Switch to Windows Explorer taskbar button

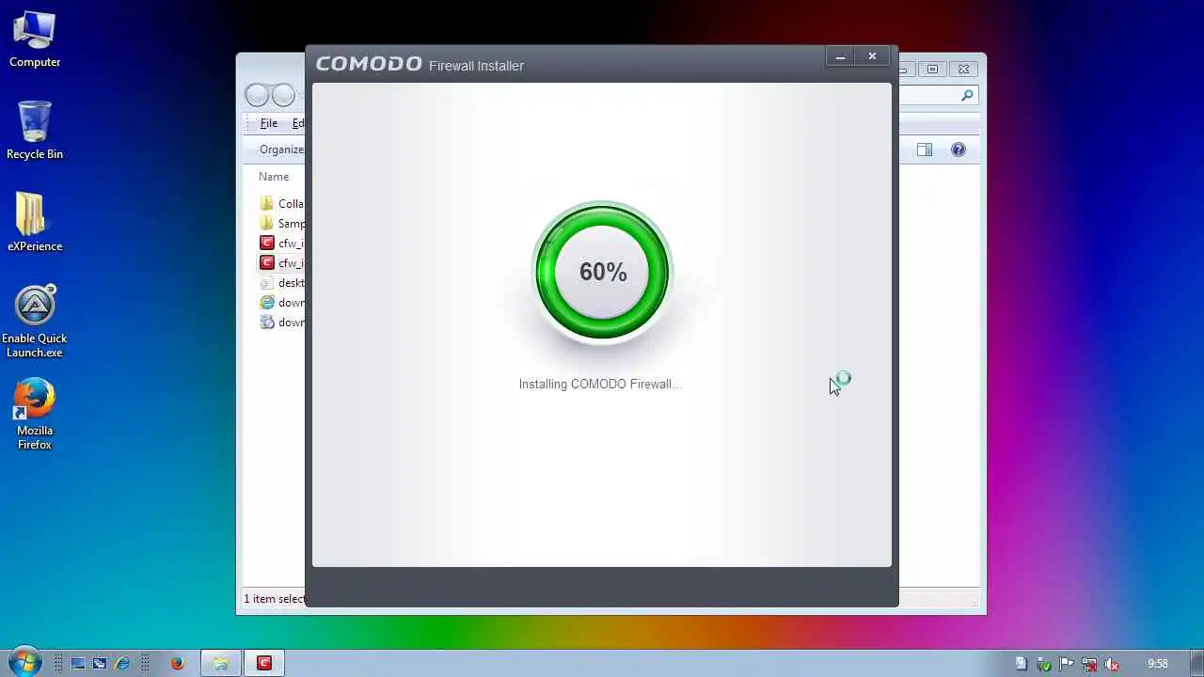[221, 663]
